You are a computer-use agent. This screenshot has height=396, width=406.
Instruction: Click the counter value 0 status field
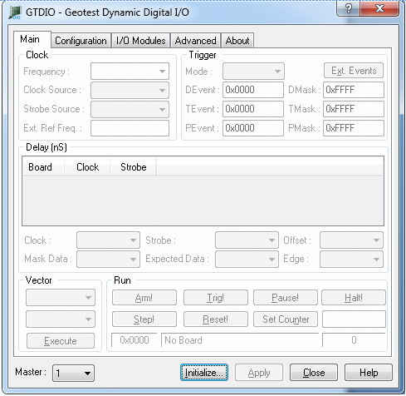(x=354, y=340)
